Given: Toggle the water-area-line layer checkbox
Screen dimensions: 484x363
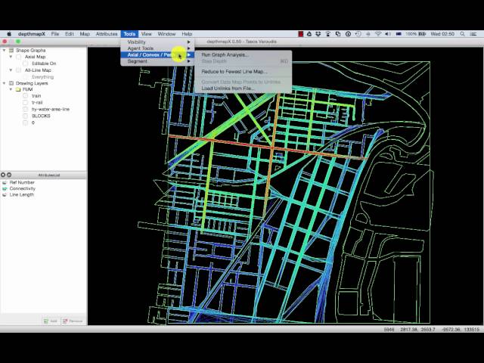Looking at the screenshot, I should tap(25, 109).
